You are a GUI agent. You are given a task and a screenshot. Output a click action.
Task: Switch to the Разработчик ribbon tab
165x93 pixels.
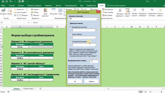(91, 5)
